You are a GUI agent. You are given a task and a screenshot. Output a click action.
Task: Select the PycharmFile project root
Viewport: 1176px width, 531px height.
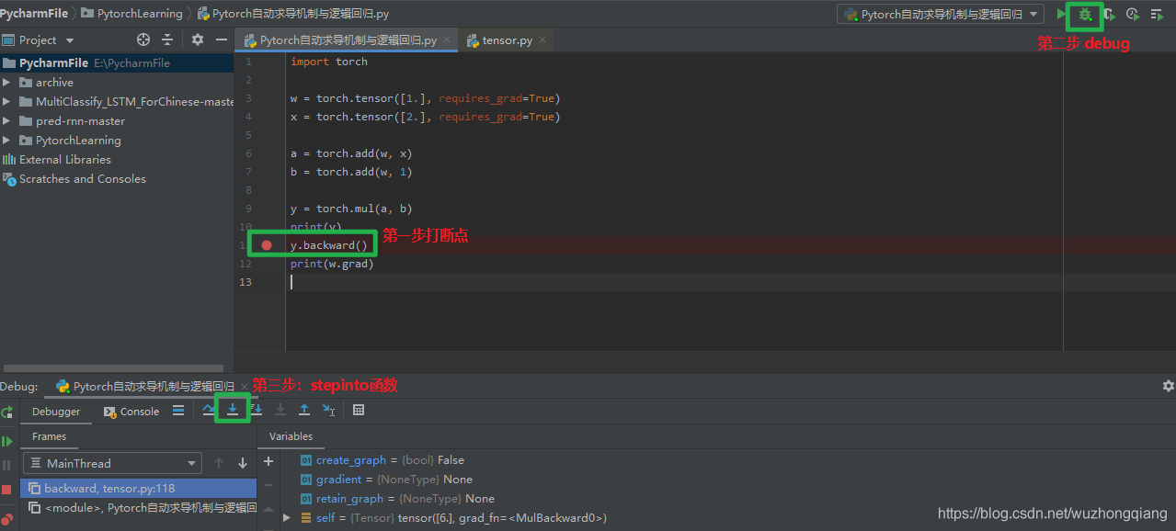click(x=117, y=63)
